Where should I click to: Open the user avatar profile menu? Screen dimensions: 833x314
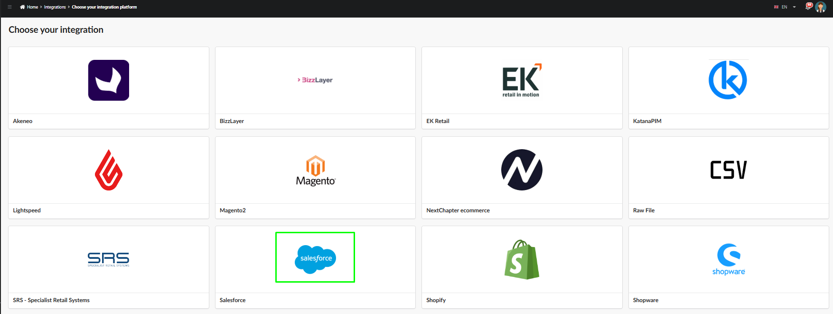click(821, 7)
